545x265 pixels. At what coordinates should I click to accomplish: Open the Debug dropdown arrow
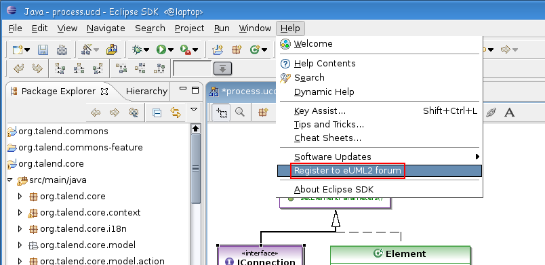tap(146, 50)
